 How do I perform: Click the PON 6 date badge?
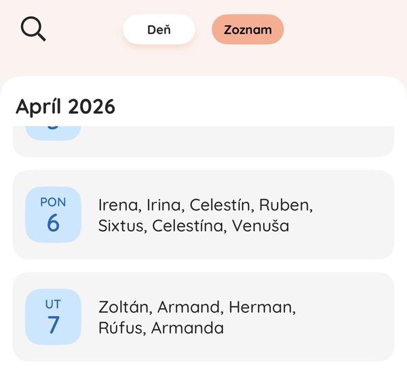click(x=53, y=215)
